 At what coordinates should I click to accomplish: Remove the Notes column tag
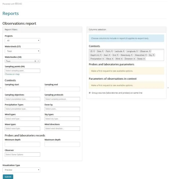click(144, 59)
